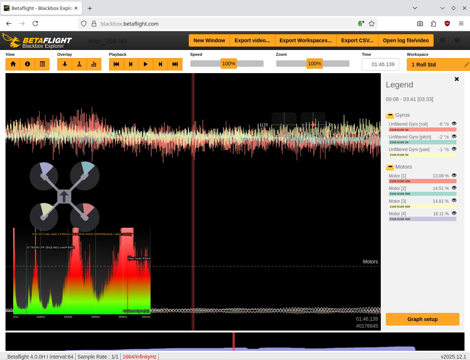
Task: Hide the Motor [3] trace
Action: pos(454,201)
